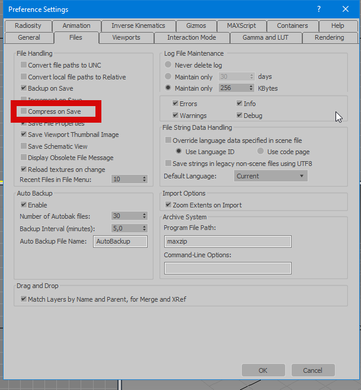
Task: Toggle Auto Backup Enable checkbox
Action: tap(24, 204)
